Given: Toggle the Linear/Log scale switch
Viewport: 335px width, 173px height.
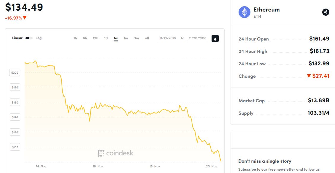Looking at the screenshot, I should click(x=29, y=38).
